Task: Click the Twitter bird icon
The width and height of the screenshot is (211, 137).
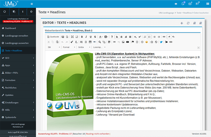Action: [x=161, y=42]
